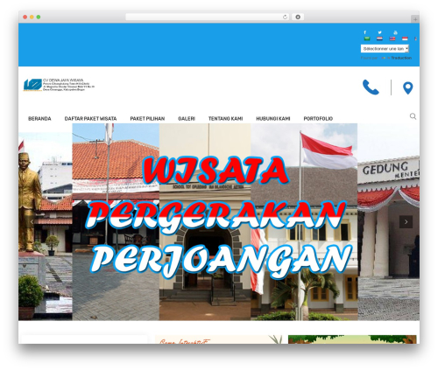Open the Portofolio menu item
Viewport: 438px width, 370px height.
(318, 119)
